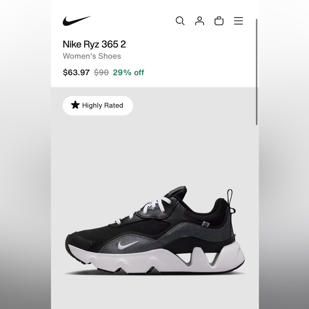309x309 pixels.
Task: Click the Women's Shoes category label
Action: coord(92,56)
